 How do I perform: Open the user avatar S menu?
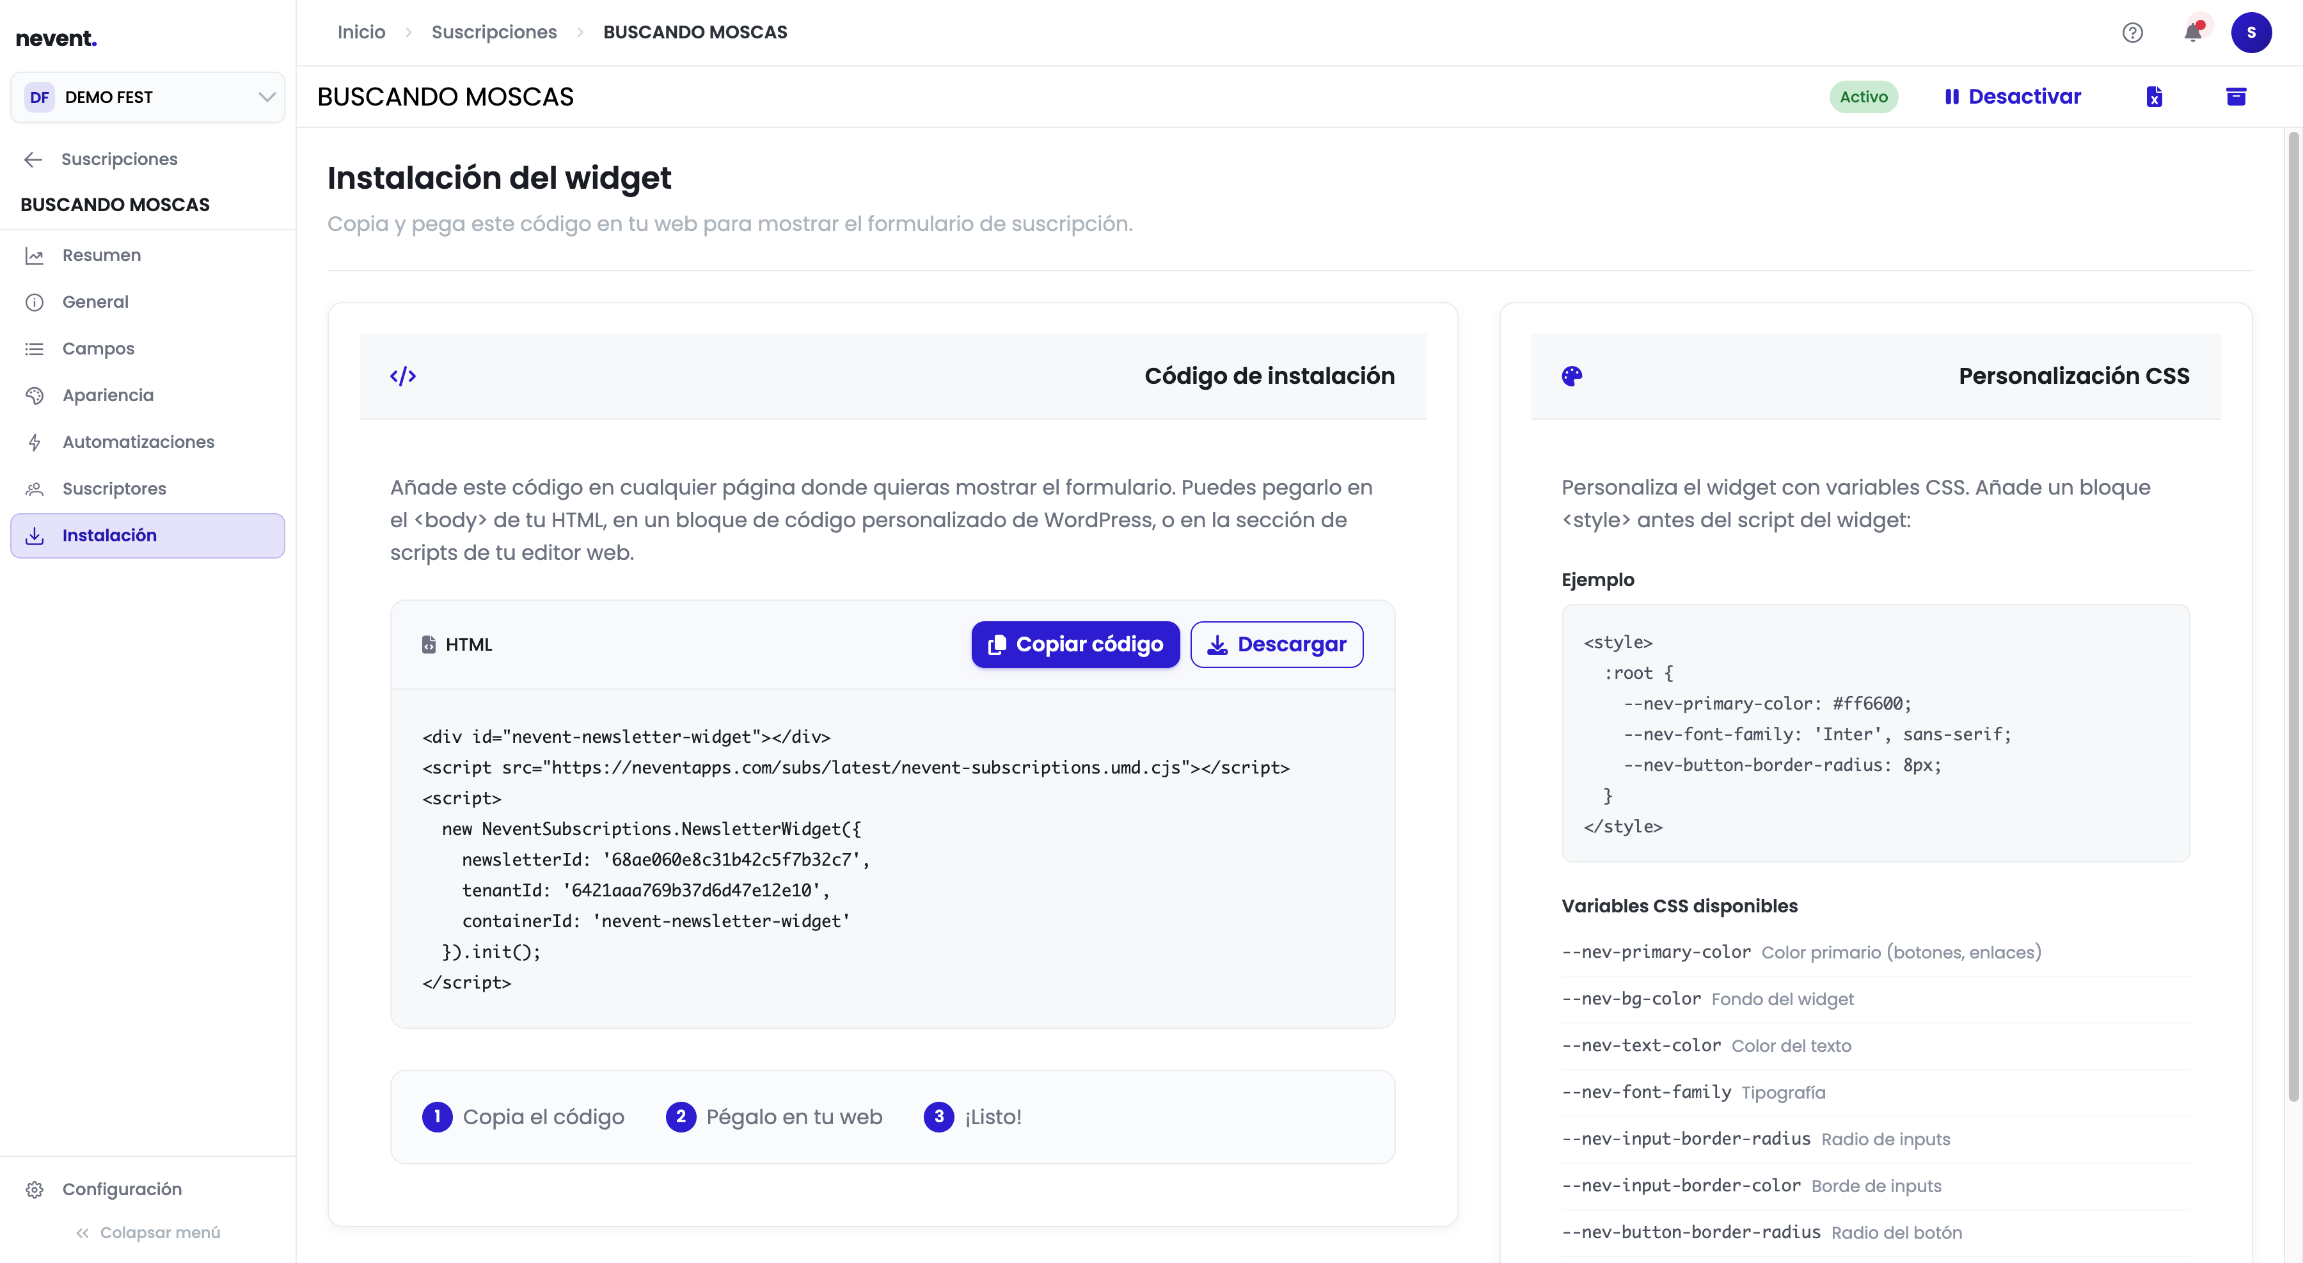pos(2251,33)
